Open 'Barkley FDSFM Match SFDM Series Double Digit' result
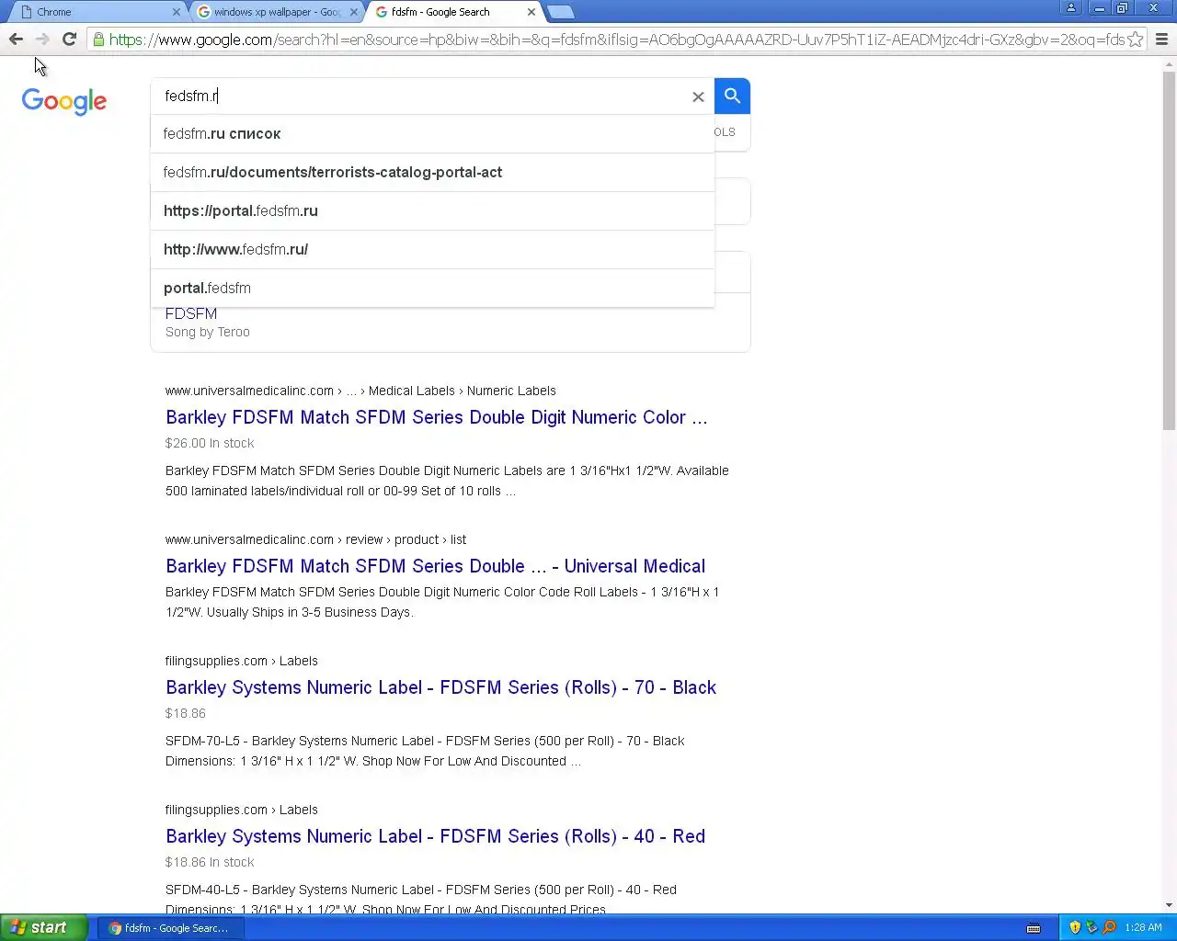The height and width of the screenshot is (941, 1177). 437,417
